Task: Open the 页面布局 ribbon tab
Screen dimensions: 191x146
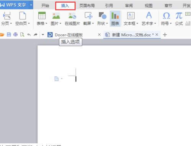Action: click(x=87, y=6)
